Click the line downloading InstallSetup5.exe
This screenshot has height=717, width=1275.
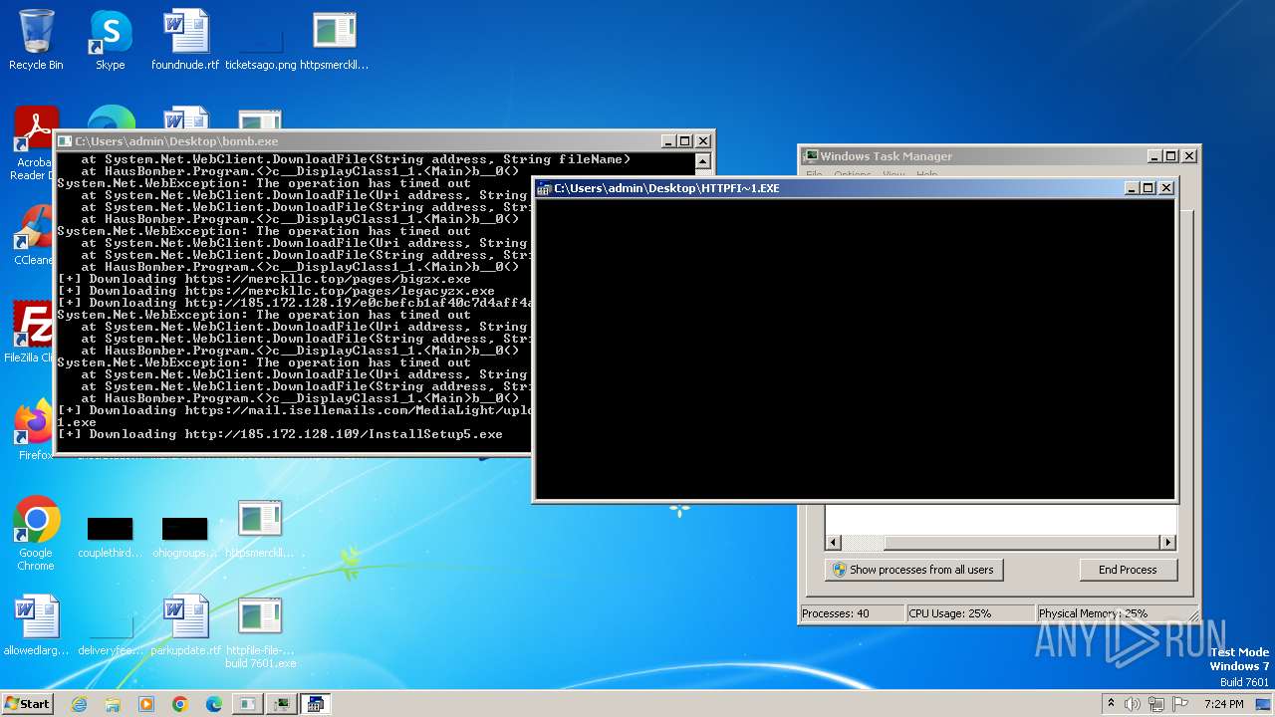280,434
